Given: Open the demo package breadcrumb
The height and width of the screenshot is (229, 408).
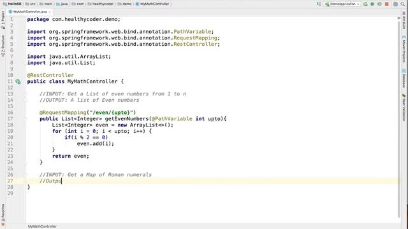Looking at the screenshot, I should [125, 4].
